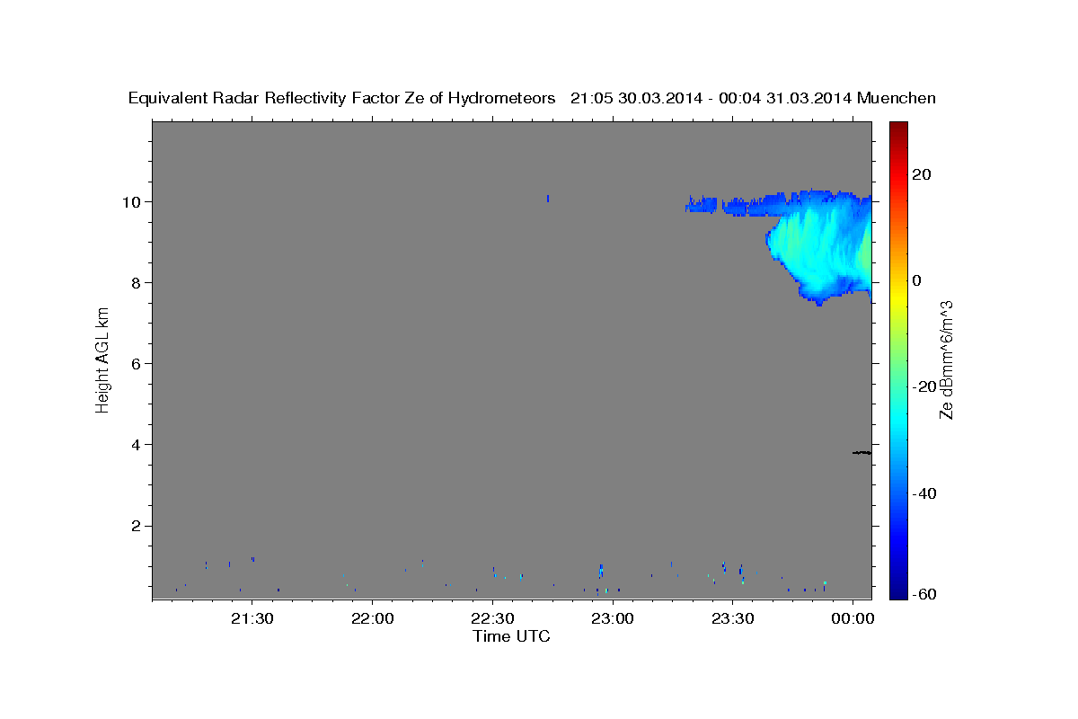Click the cyan cloud echo near 9 km
Screen dimensions: 1078x719
(x=817, y=247)
